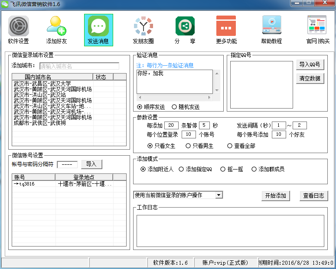The image size is (336, 269).
Task: Minimize the 飞讯微信营销软件 window
Action: (x=297, y=3)
